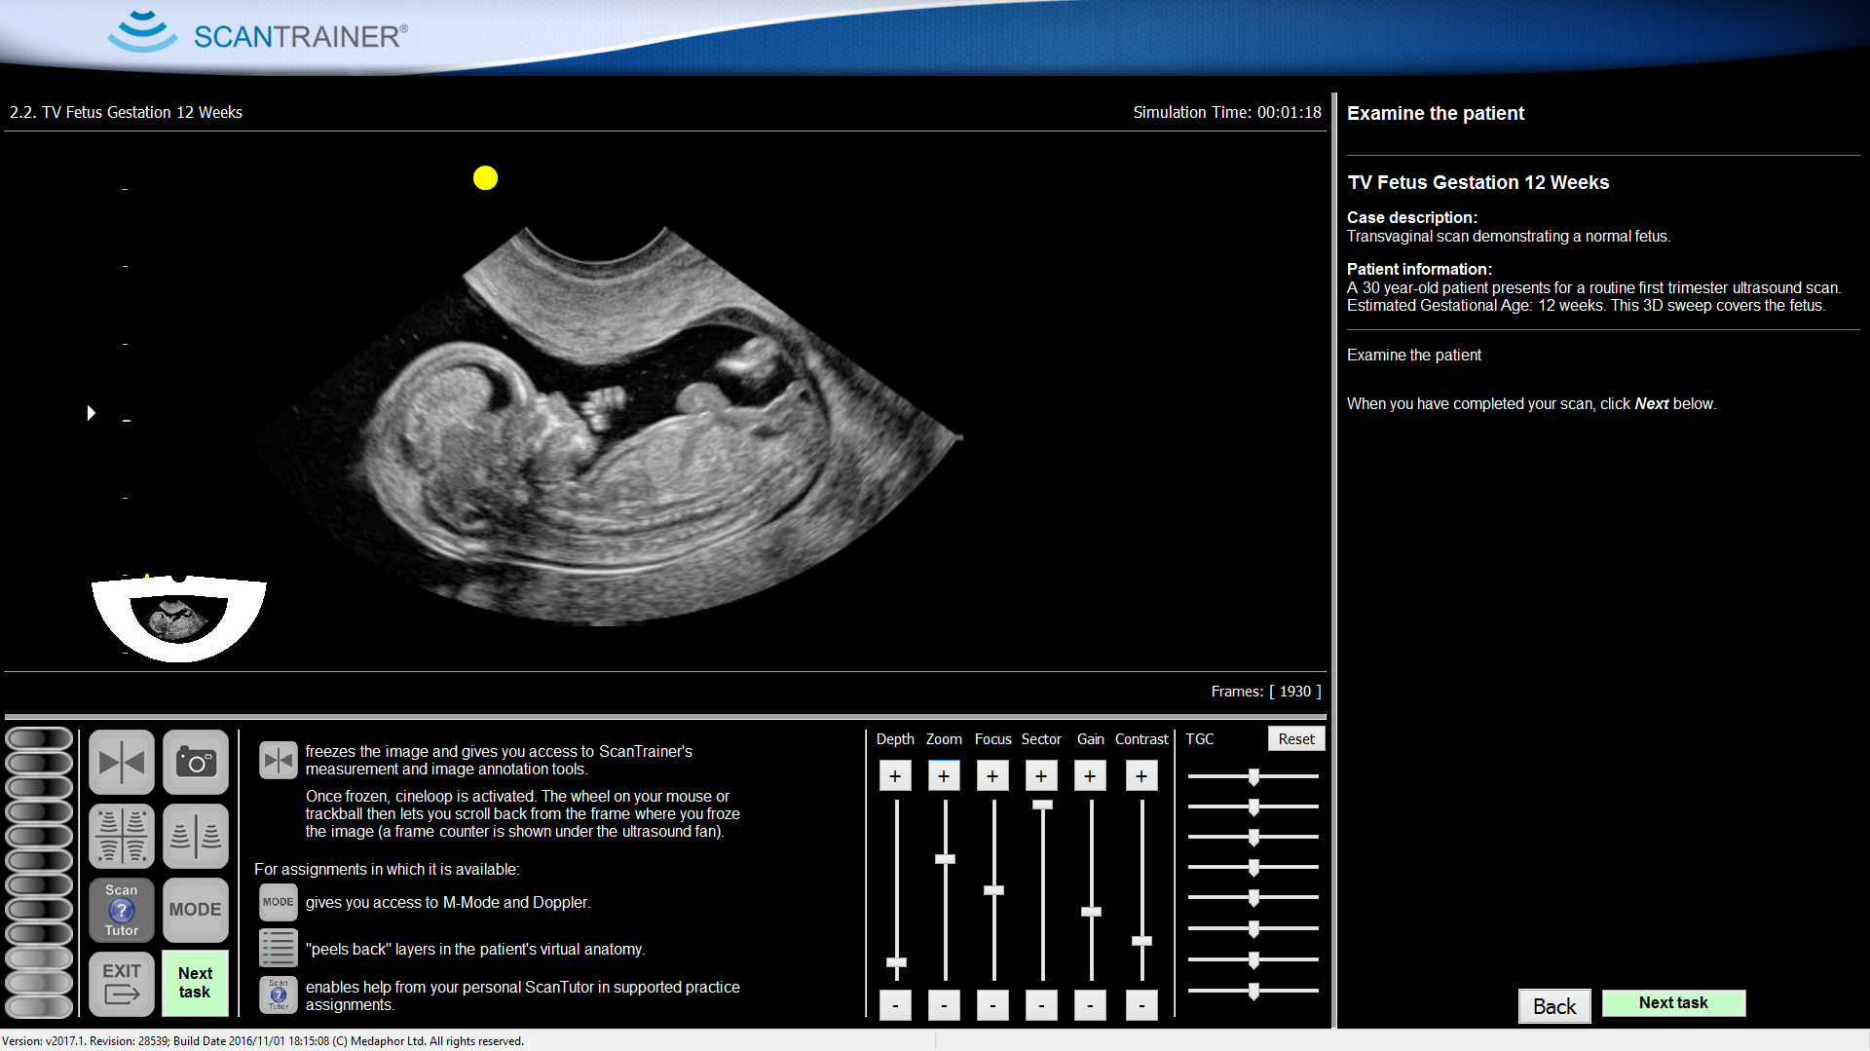This screenshot has width=1870, height=1051.
Task: Select the split layers view icon
Action: [x=196, y=836]
